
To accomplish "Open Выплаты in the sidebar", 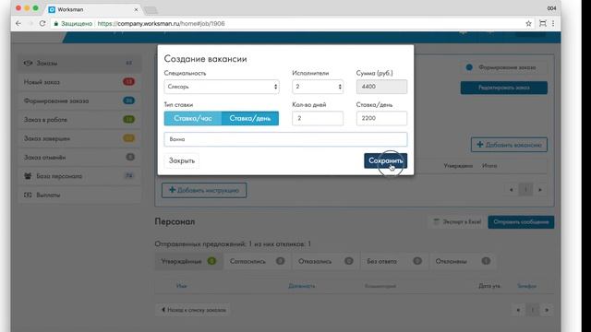I will point(79,195).
